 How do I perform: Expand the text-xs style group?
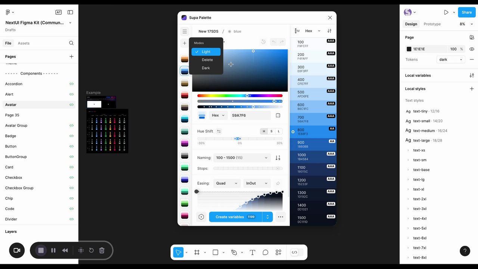coord(408,150)
